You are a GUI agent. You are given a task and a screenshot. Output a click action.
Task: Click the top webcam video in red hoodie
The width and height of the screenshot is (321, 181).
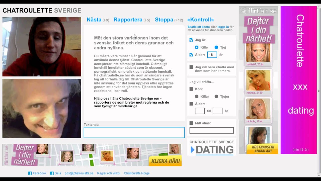coord(42,47)
